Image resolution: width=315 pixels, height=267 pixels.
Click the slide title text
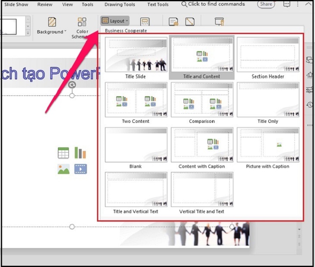pos(50,74)
